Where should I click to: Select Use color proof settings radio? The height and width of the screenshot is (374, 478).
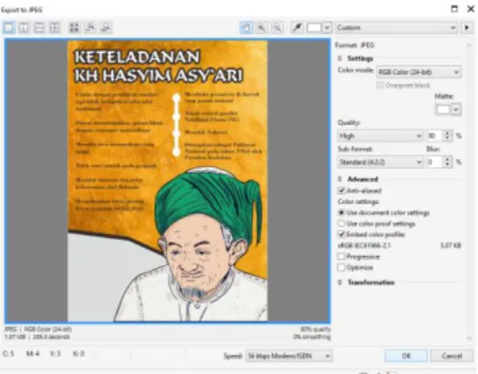pyautogui.click(x=341, y=223)
